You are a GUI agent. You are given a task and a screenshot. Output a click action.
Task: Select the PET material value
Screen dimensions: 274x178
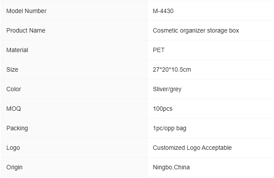coord(159,50)
